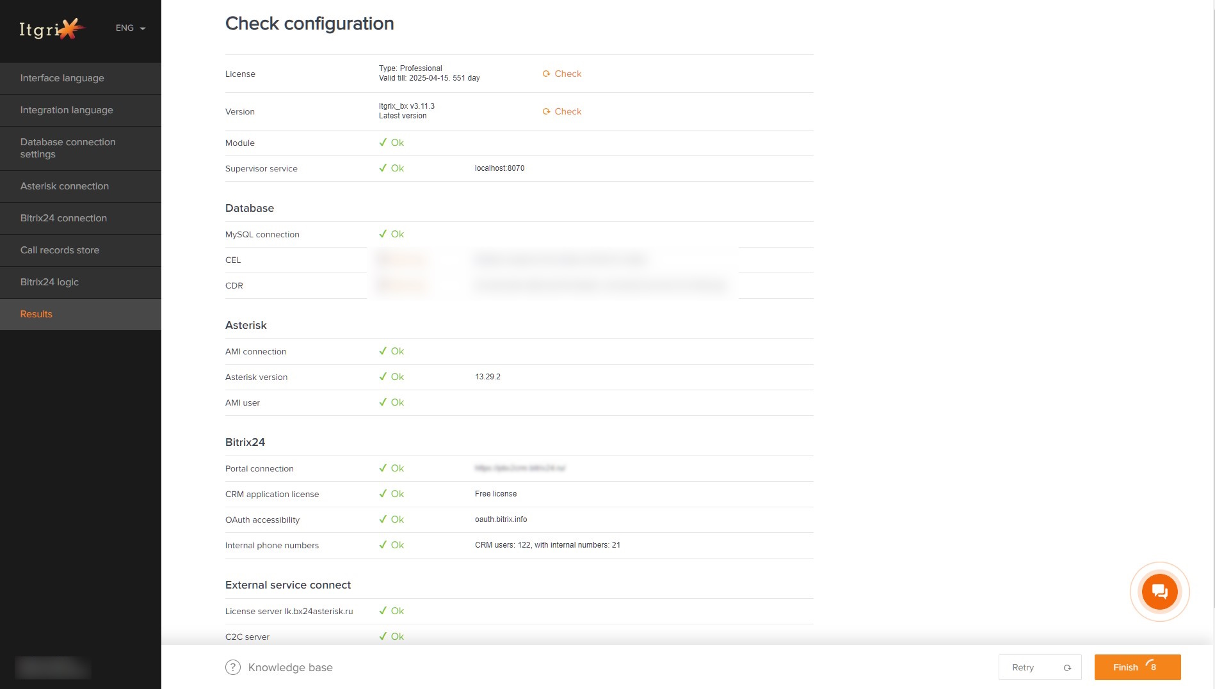
Task: Click AMI user Ok checkmark
Action: (383, 402)
